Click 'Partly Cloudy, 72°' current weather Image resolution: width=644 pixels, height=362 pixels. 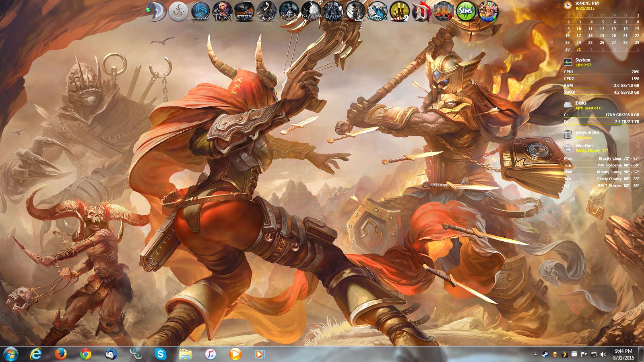pyautogui.click(x=592, y=151)
